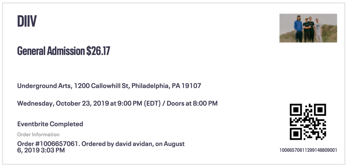
Task: Click the Eventbrite Completed status text
Action: pos(50,124)
